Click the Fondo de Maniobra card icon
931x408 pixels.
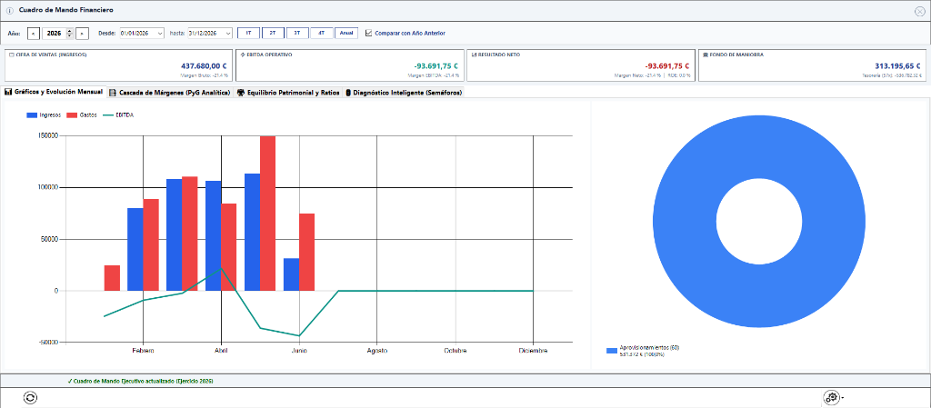click(705, 54)
